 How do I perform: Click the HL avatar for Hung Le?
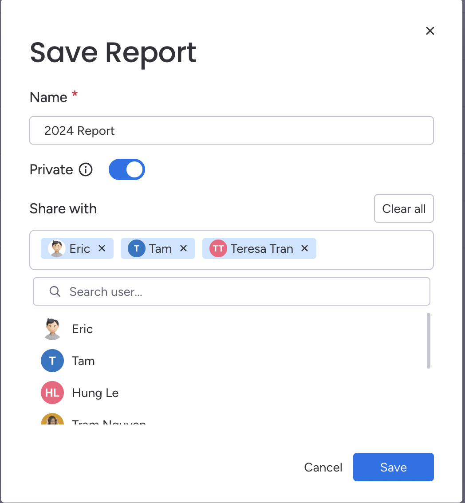(x=52, y=393)
